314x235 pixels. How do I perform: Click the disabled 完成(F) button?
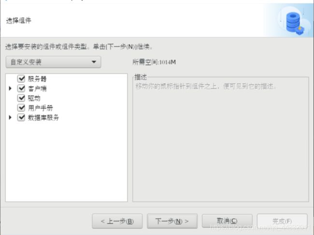coord(282,221)
